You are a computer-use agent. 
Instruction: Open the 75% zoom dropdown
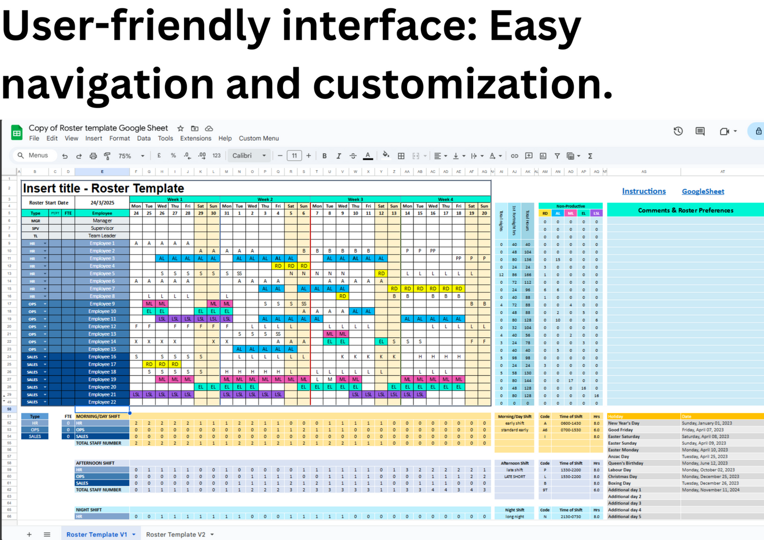coord(131,156)
